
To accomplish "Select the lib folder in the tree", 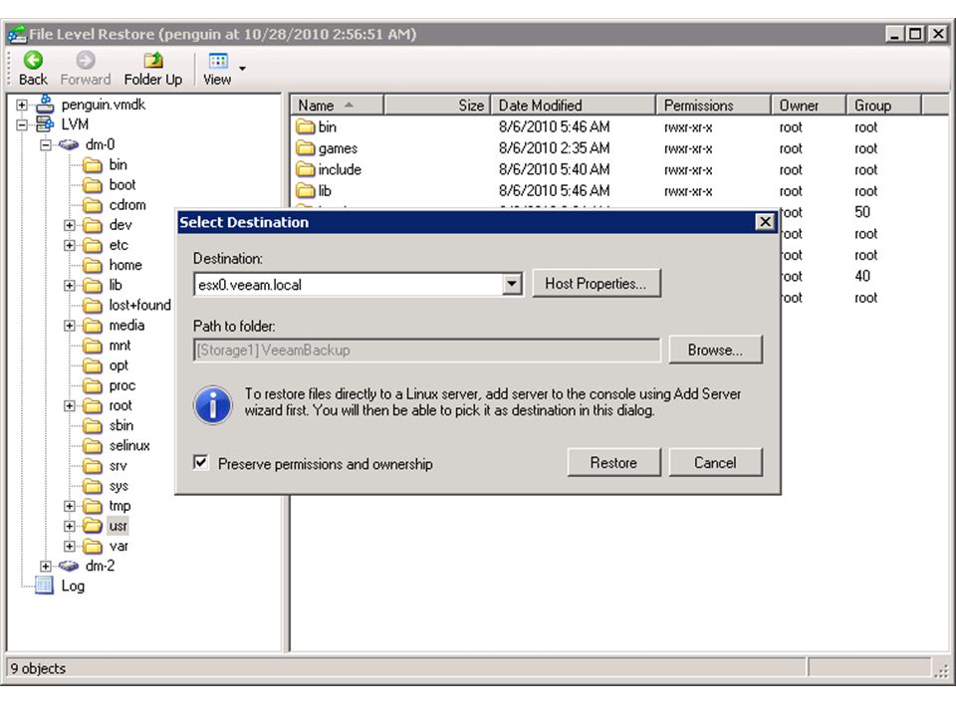I will (116, 286).
